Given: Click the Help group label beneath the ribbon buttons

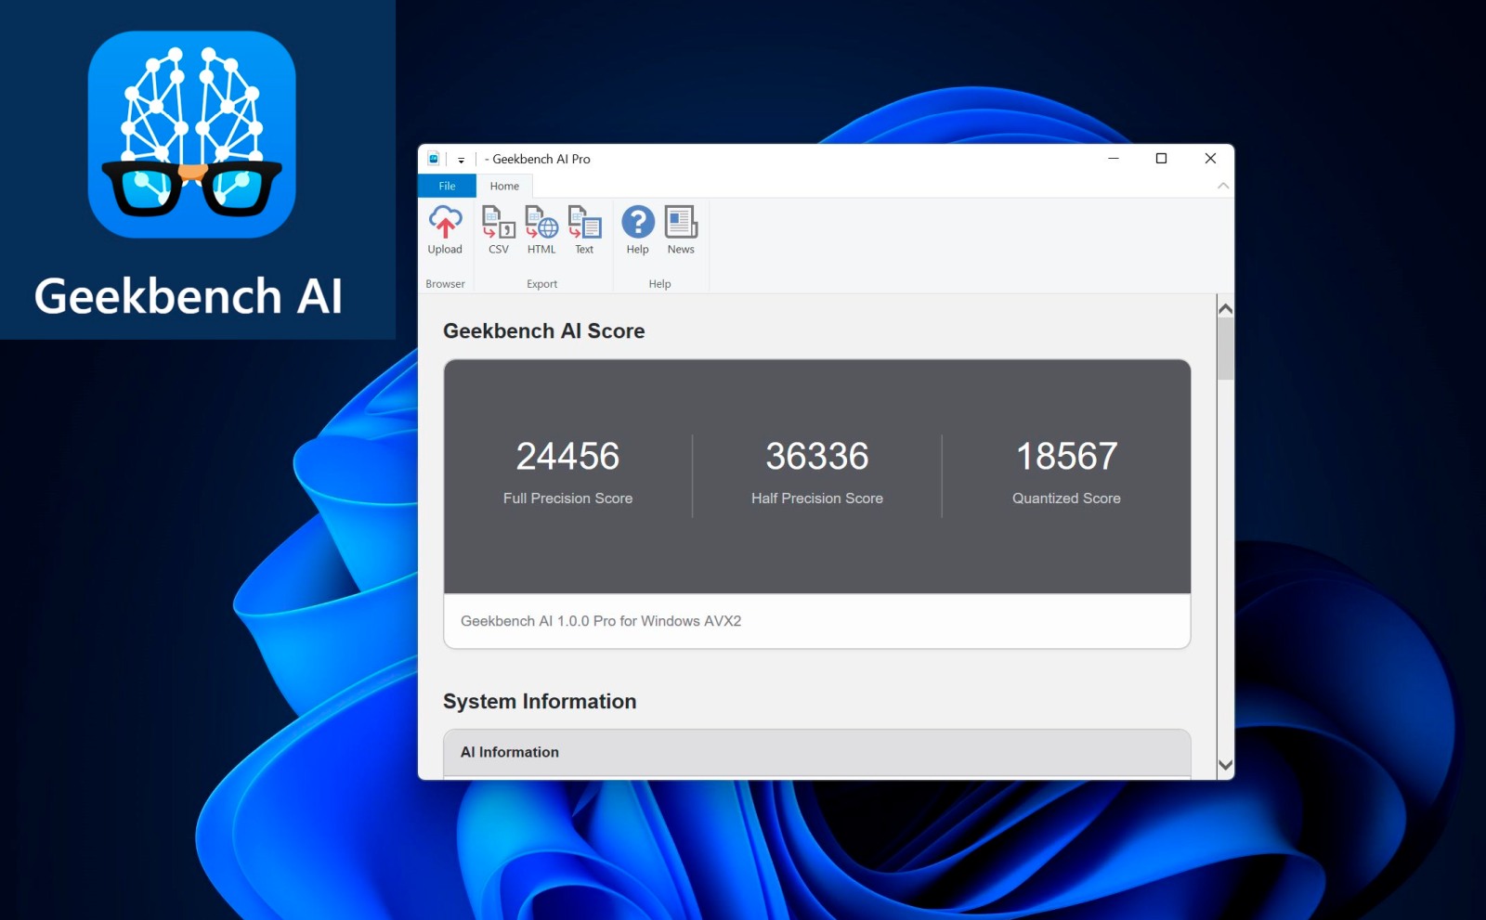Looking at the screenshot, I should [659, 284].
